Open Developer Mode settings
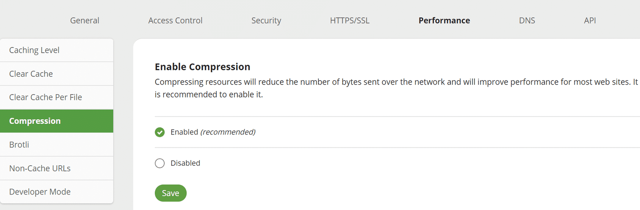640x210 pixels. pyautogui.click(x=57, y=192)
